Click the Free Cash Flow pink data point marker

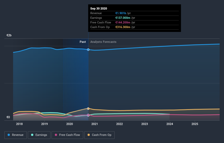88,115
